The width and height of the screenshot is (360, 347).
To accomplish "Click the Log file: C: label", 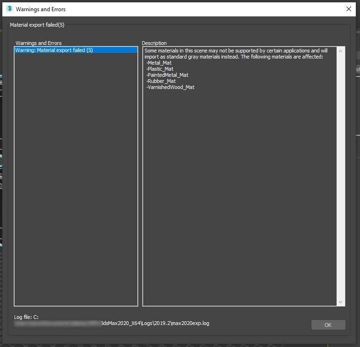I will (x=26, y=317).
